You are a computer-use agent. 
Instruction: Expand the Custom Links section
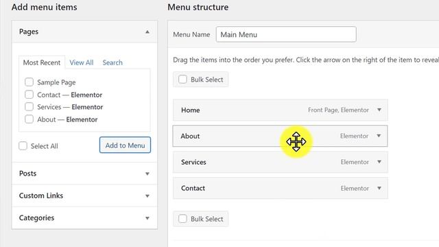pyautogui.click(x=84, y=196)
